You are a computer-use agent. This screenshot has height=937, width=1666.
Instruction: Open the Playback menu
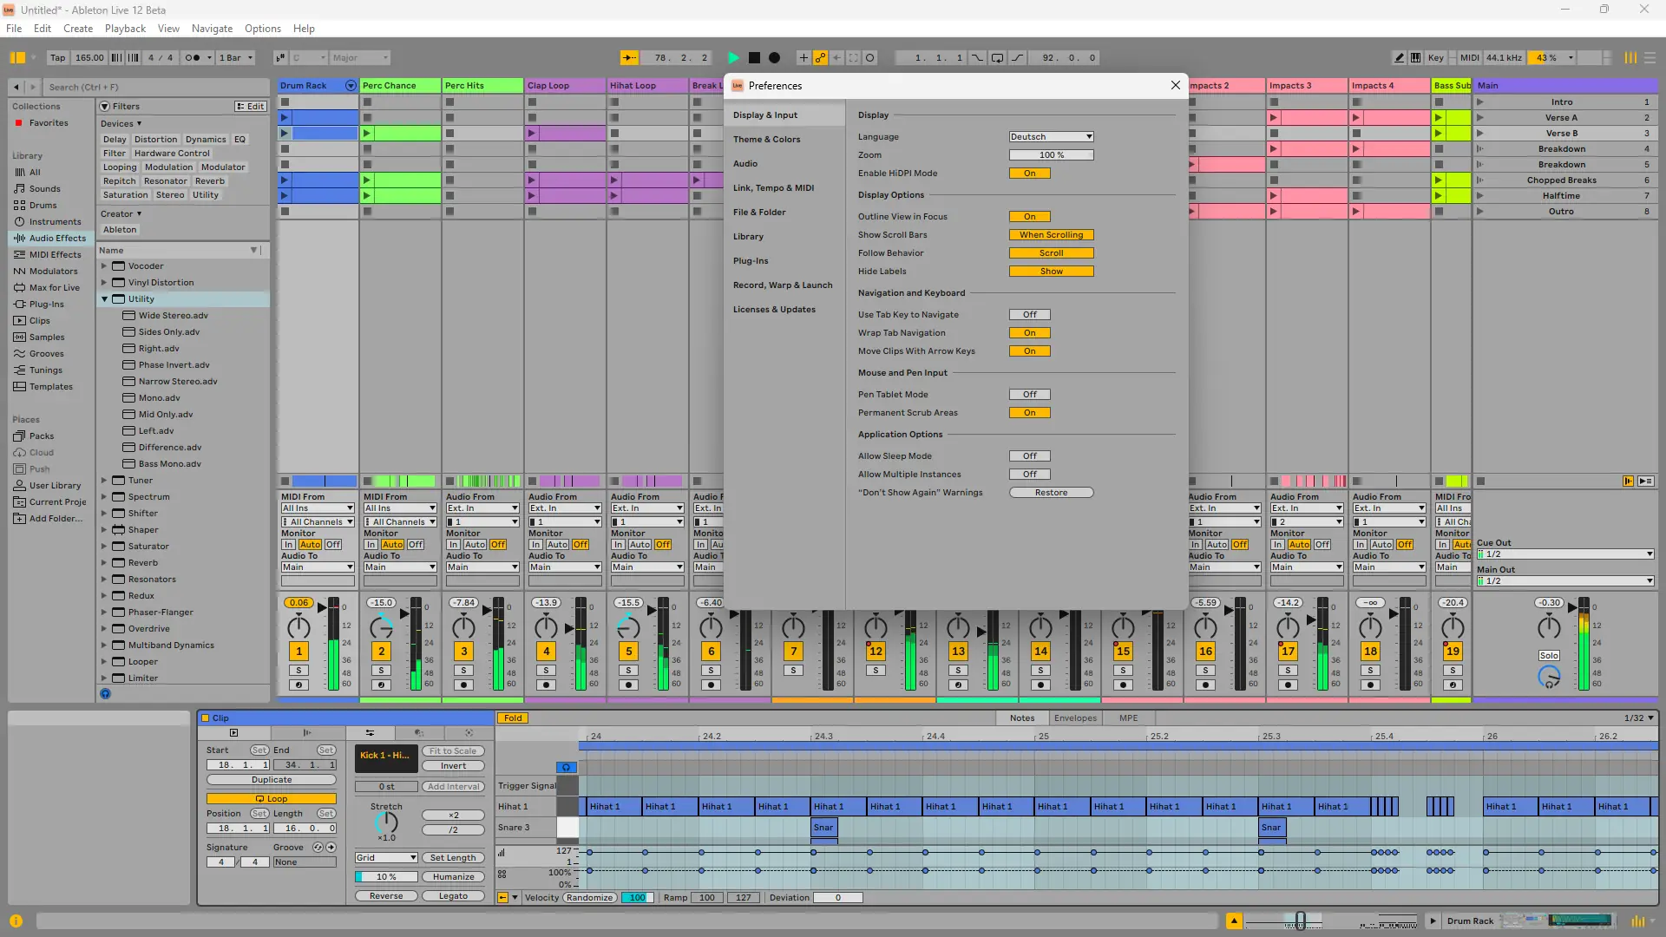[125, 29]
